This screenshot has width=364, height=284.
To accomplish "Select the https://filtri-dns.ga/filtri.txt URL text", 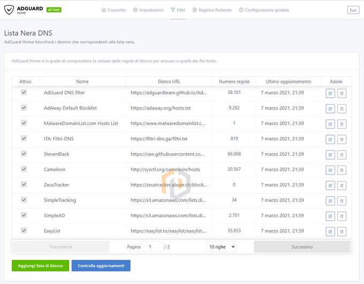I will click(x=159, y=139).
